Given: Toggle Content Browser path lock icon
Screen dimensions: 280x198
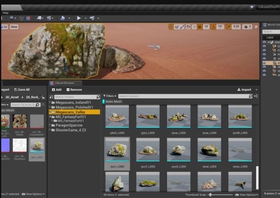Looking at the screenshot, I should 43,97.
